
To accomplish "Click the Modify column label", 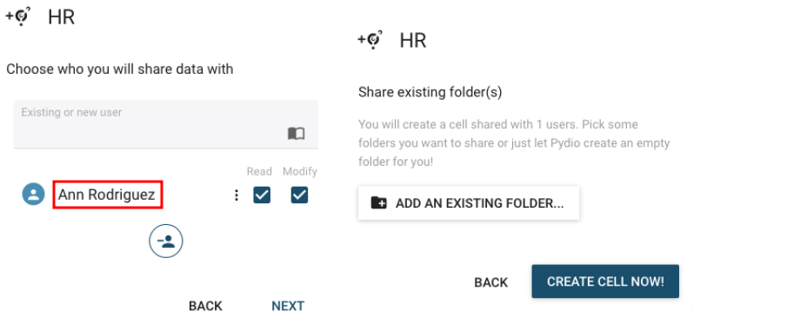I will [x=300, y=171].
